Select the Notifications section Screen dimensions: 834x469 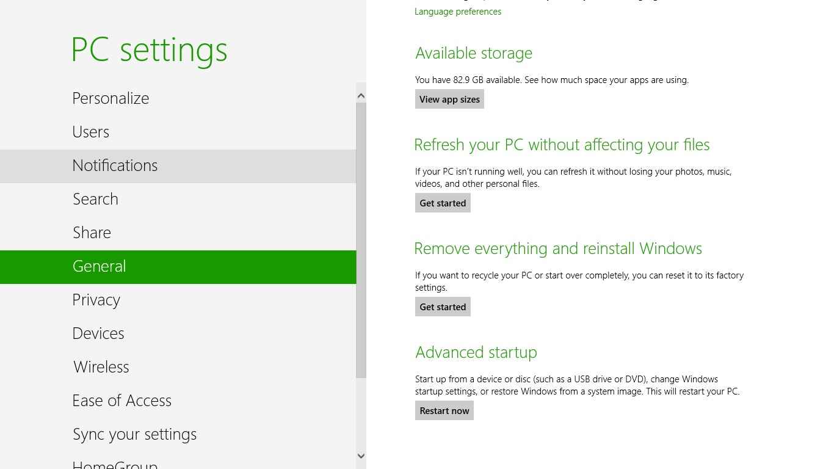click(x=115, y=165)
